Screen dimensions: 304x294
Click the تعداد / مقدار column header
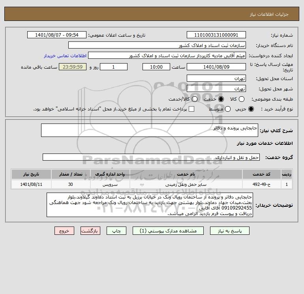click(x=71, y=174)
